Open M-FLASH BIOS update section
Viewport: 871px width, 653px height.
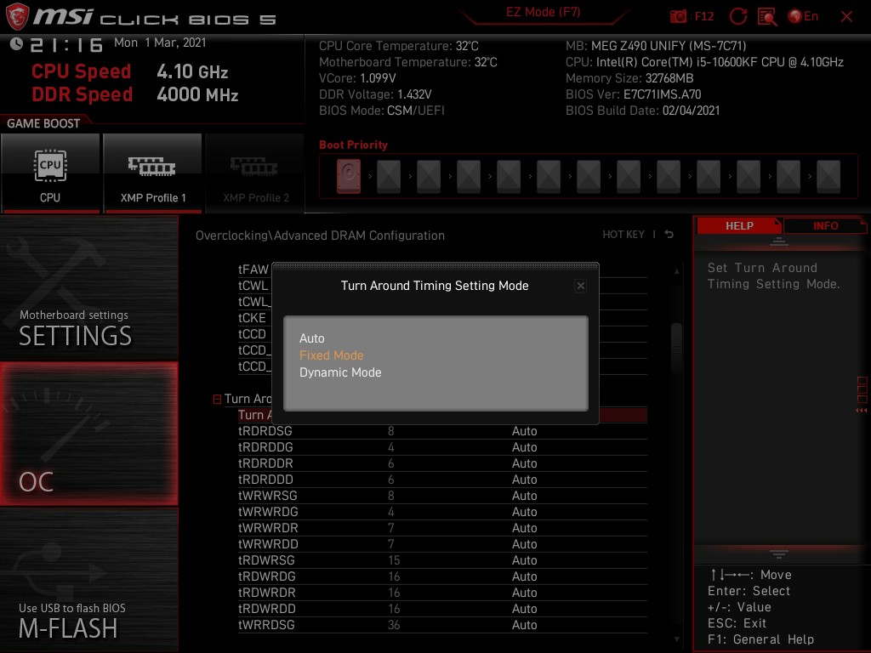(88, 580)
